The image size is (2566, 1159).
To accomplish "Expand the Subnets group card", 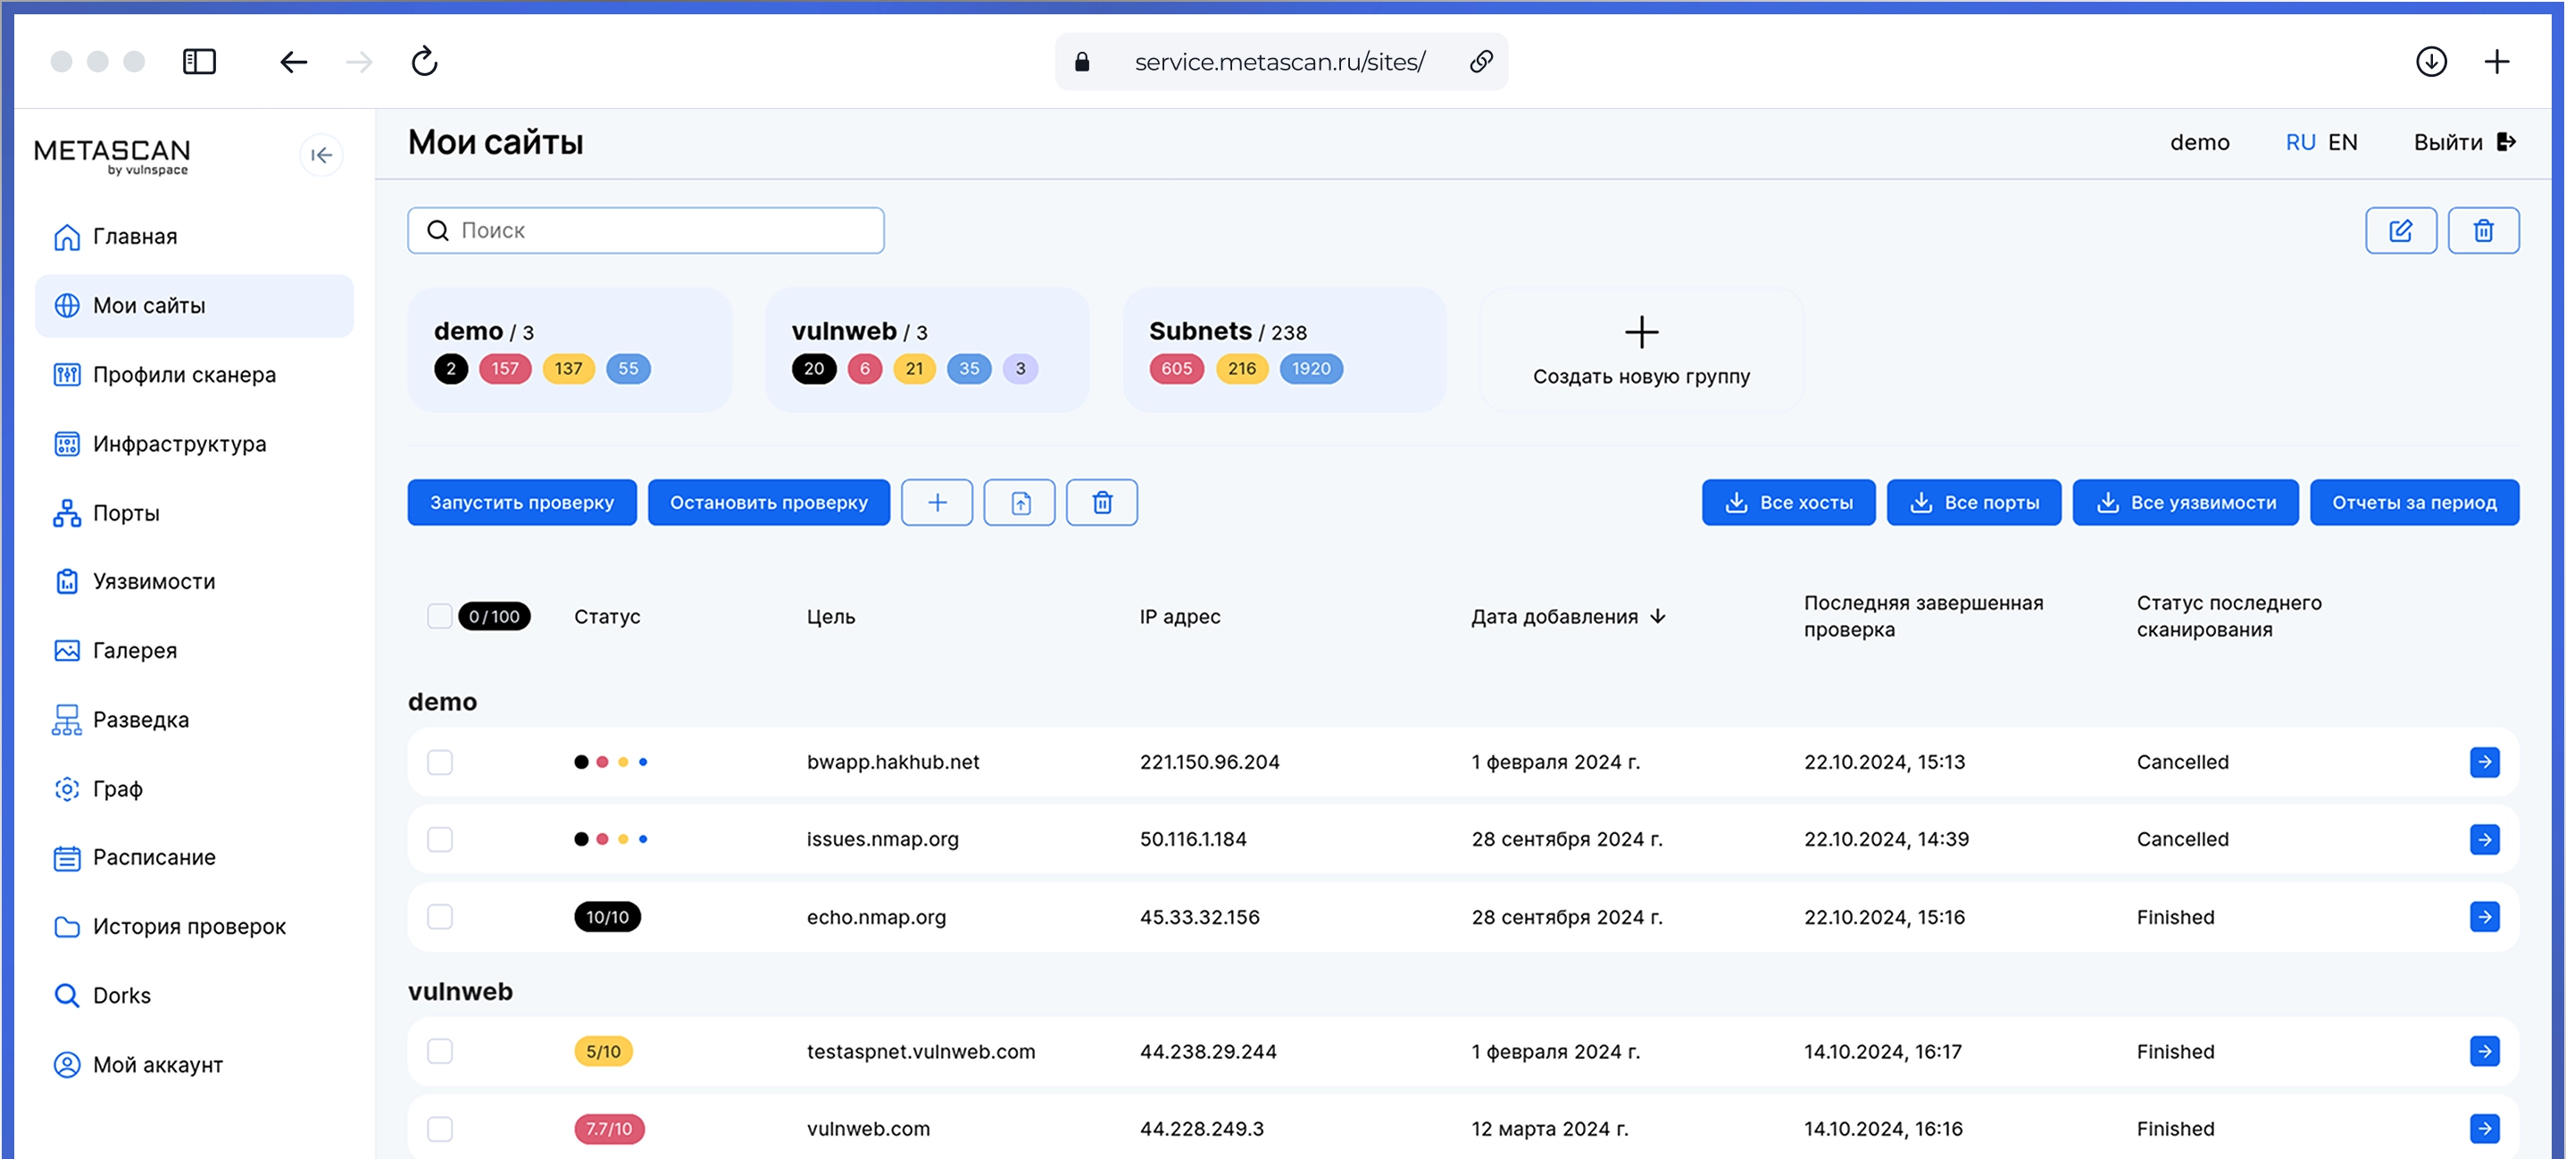I will point(1283,349).
